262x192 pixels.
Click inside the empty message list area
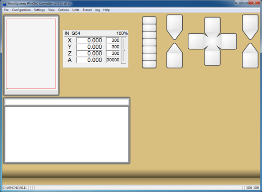click(67, 134)
